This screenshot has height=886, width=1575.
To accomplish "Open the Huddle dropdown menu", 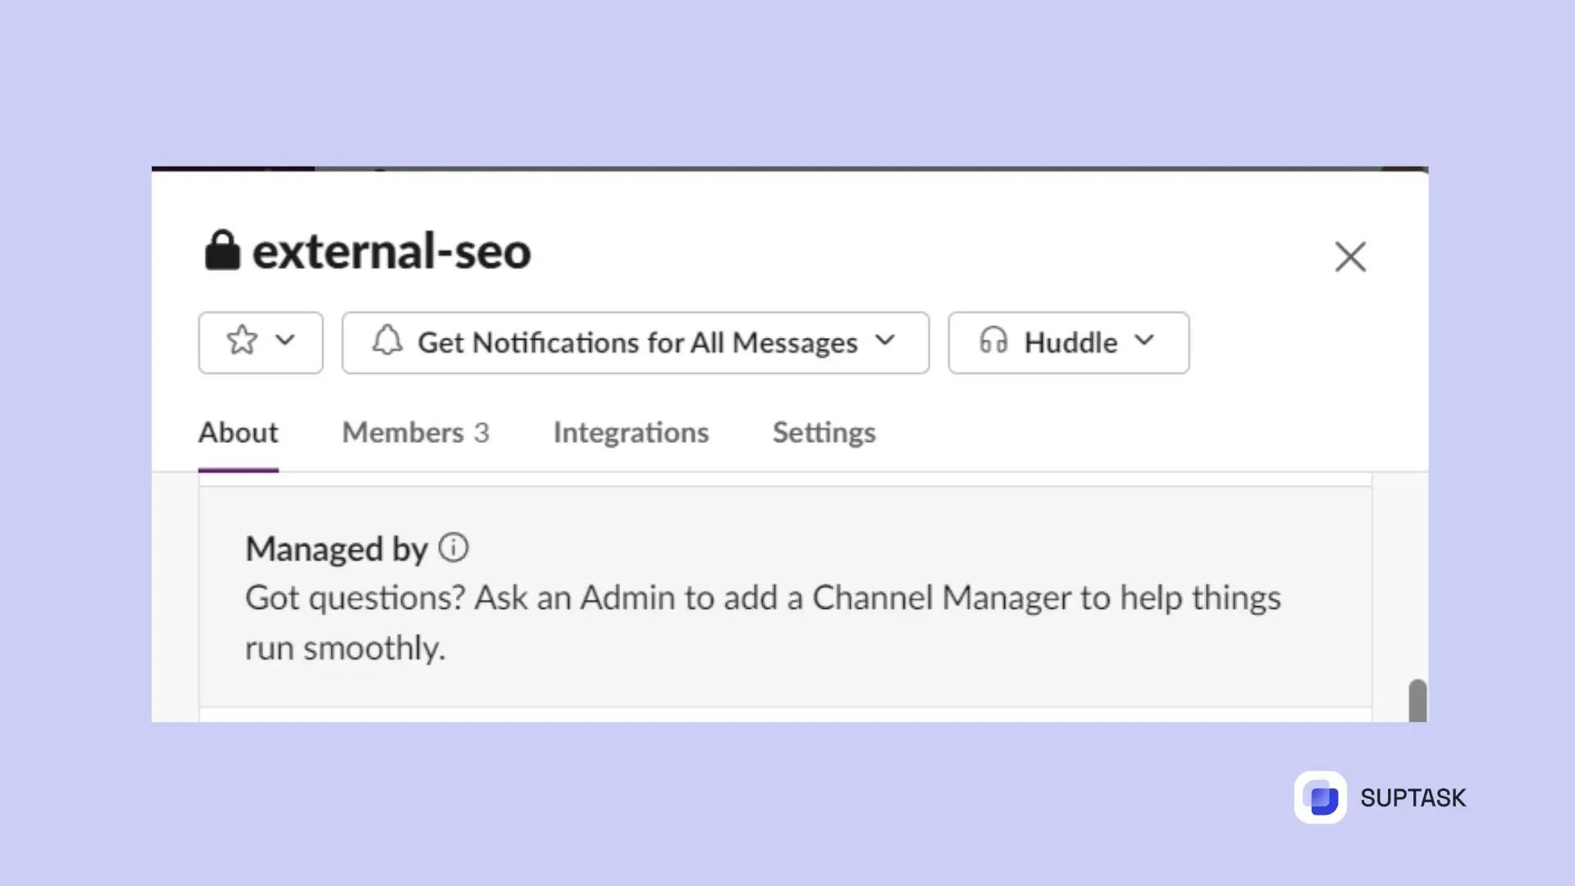I will [x=1145, y=342].
